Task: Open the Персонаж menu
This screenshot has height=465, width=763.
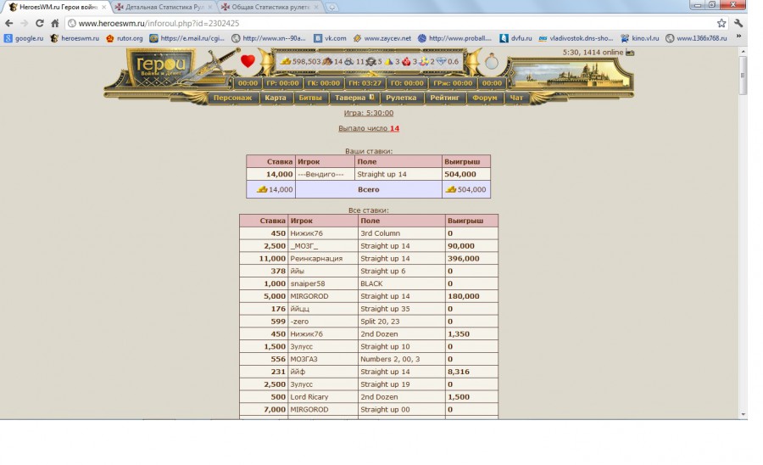Action: point(232,98)
